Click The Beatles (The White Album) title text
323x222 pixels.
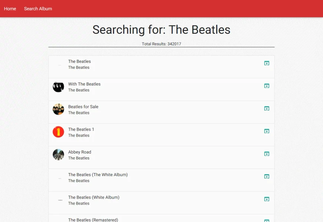(x=98, y=174)
